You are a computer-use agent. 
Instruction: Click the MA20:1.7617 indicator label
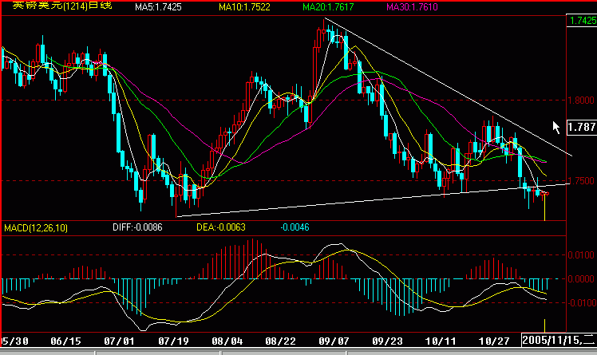click(328, 7)
